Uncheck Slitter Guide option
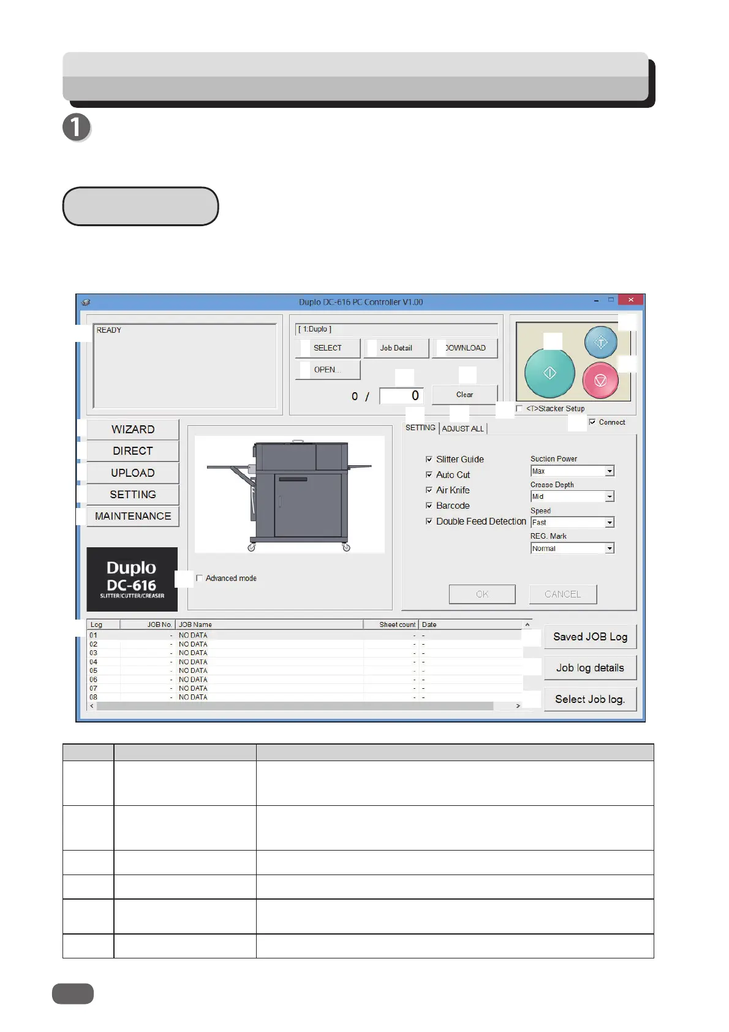 pos(429,459)
